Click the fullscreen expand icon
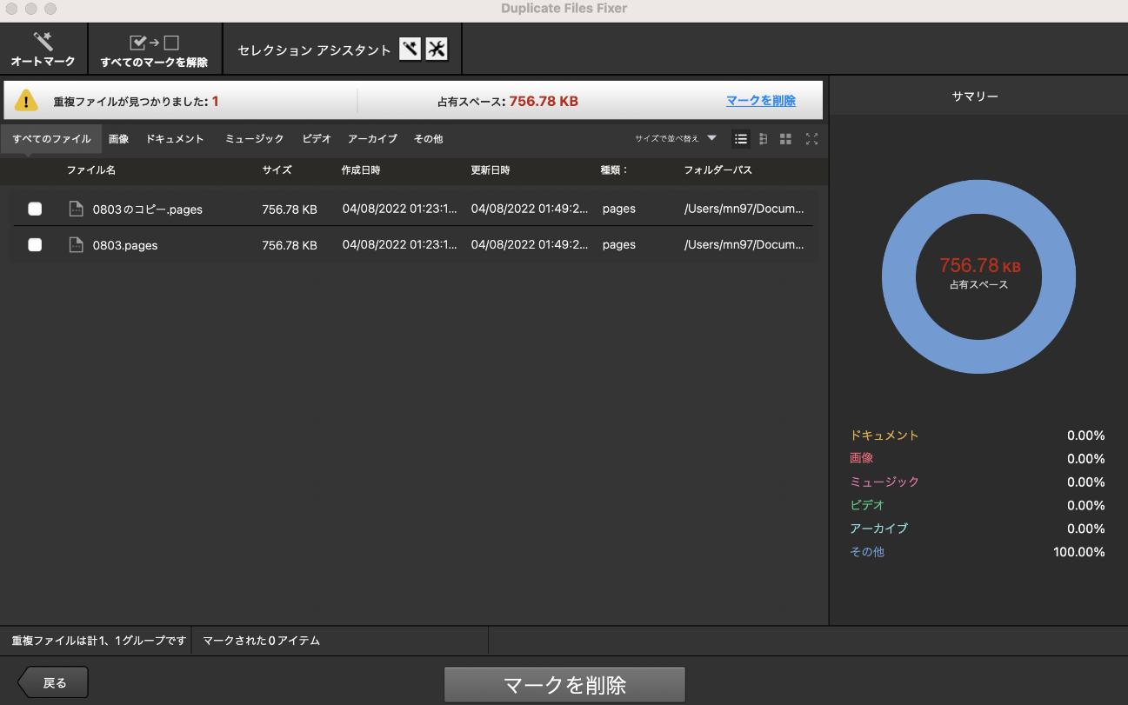 point(811,139)
